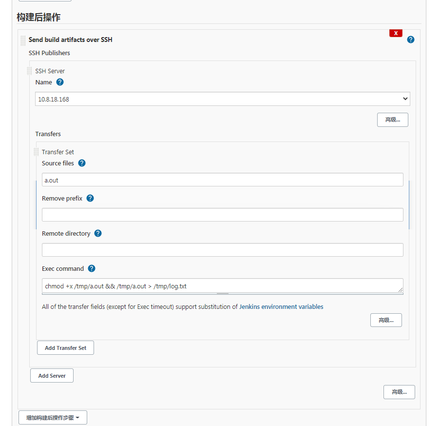Click the 高级 button below Add Server
This screenshot has height=426, width=440.
(x=399, y=392)
